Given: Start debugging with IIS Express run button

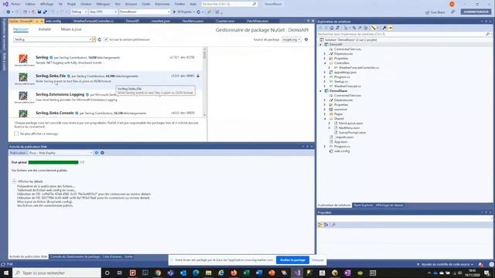Looking at the screenshot, I should pyautogui.click(x=183, y=12).
